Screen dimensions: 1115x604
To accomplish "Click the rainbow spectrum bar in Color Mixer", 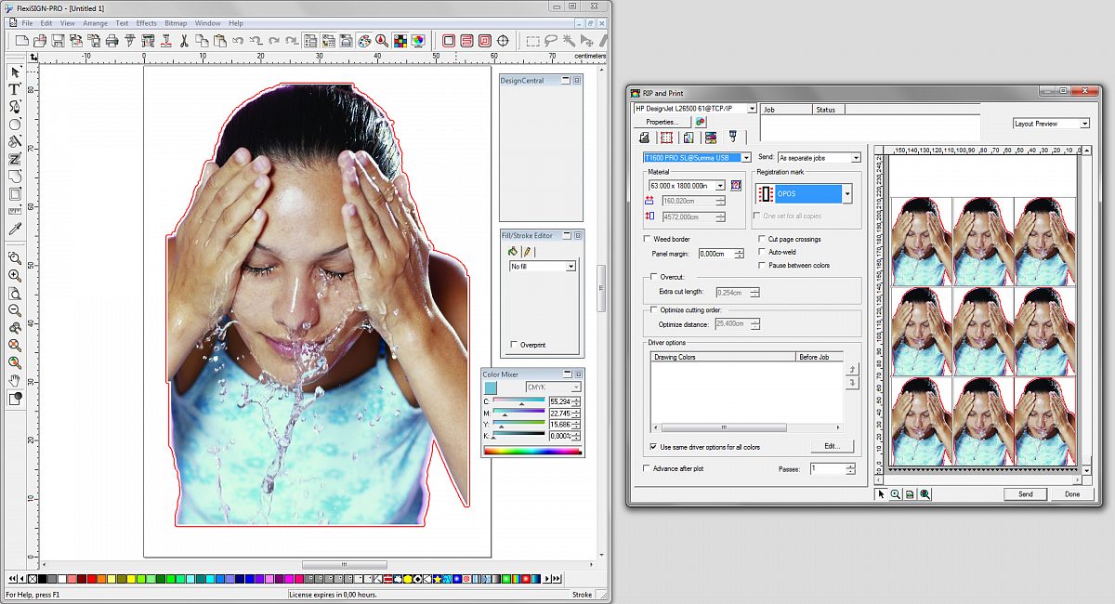I will coord(531,451).
